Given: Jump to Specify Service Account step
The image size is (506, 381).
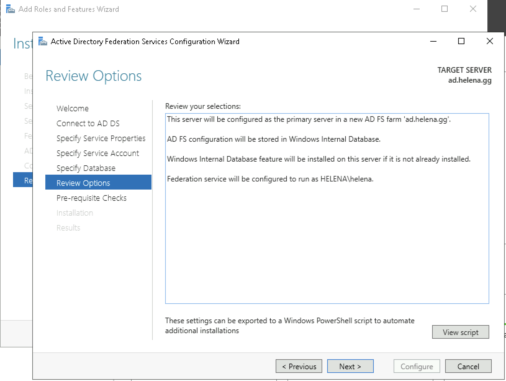Looking at the screenshot, I should tap(97, 153).
